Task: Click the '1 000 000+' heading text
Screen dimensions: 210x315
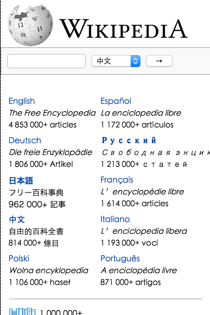Action: tap(61, 312)
